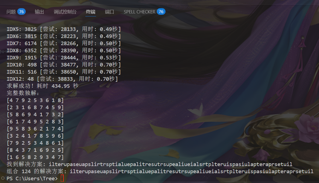Click the PS C:\Users\Tree> prompt text
Viewport: 319px width, 183px height.
click(x=32, y=179)
